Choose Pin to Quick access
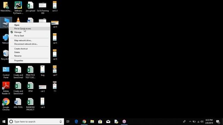The image size is (223, 125). pyautogui.click(x=29, y=28)
